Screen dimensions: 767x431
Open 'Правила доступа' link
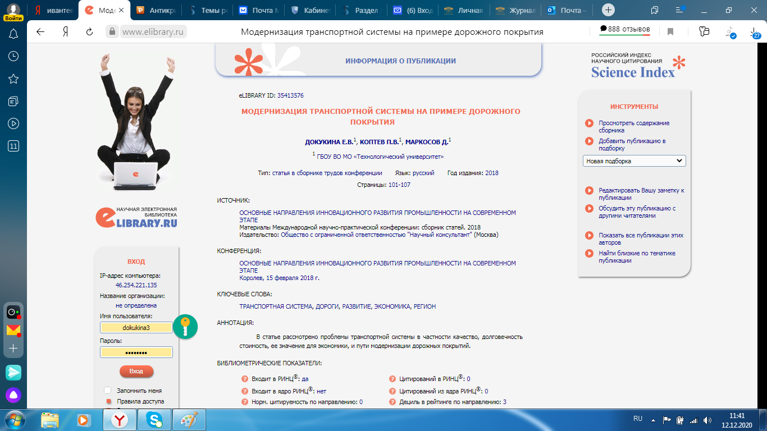[140, 402]
